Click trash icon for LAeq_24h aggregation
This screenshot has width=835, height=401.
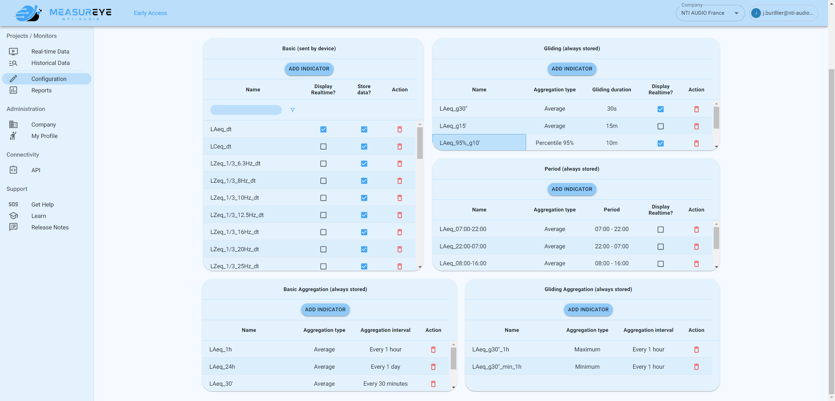click(x=433, y=367)
